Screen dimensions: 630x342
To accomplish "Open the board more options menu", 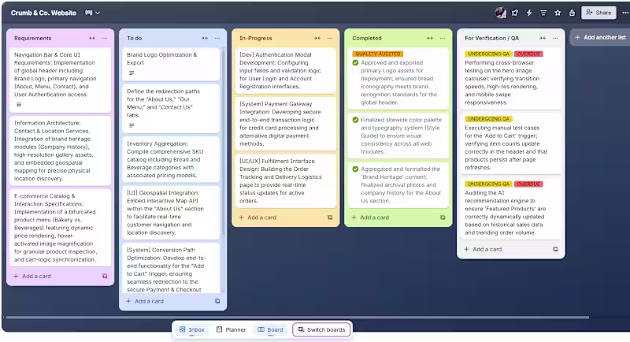I will [625, 13].
